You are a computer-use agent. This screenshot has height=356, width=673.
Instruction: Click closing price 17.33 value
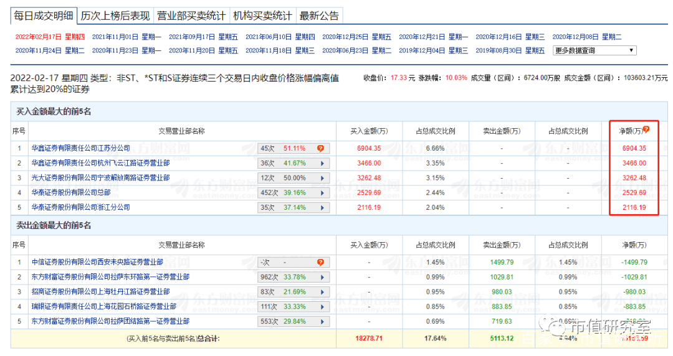pyautogui.click(x=398, y=78)
